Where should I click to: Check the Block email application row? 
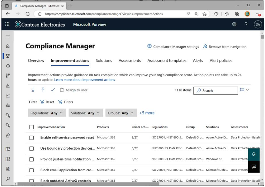click(31, 170)
